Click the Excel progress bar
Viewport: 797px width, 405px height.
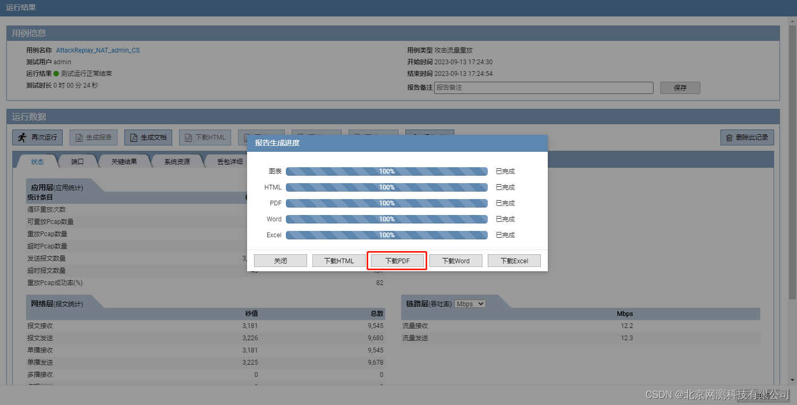pyautogui.click(x=387, y=235)
